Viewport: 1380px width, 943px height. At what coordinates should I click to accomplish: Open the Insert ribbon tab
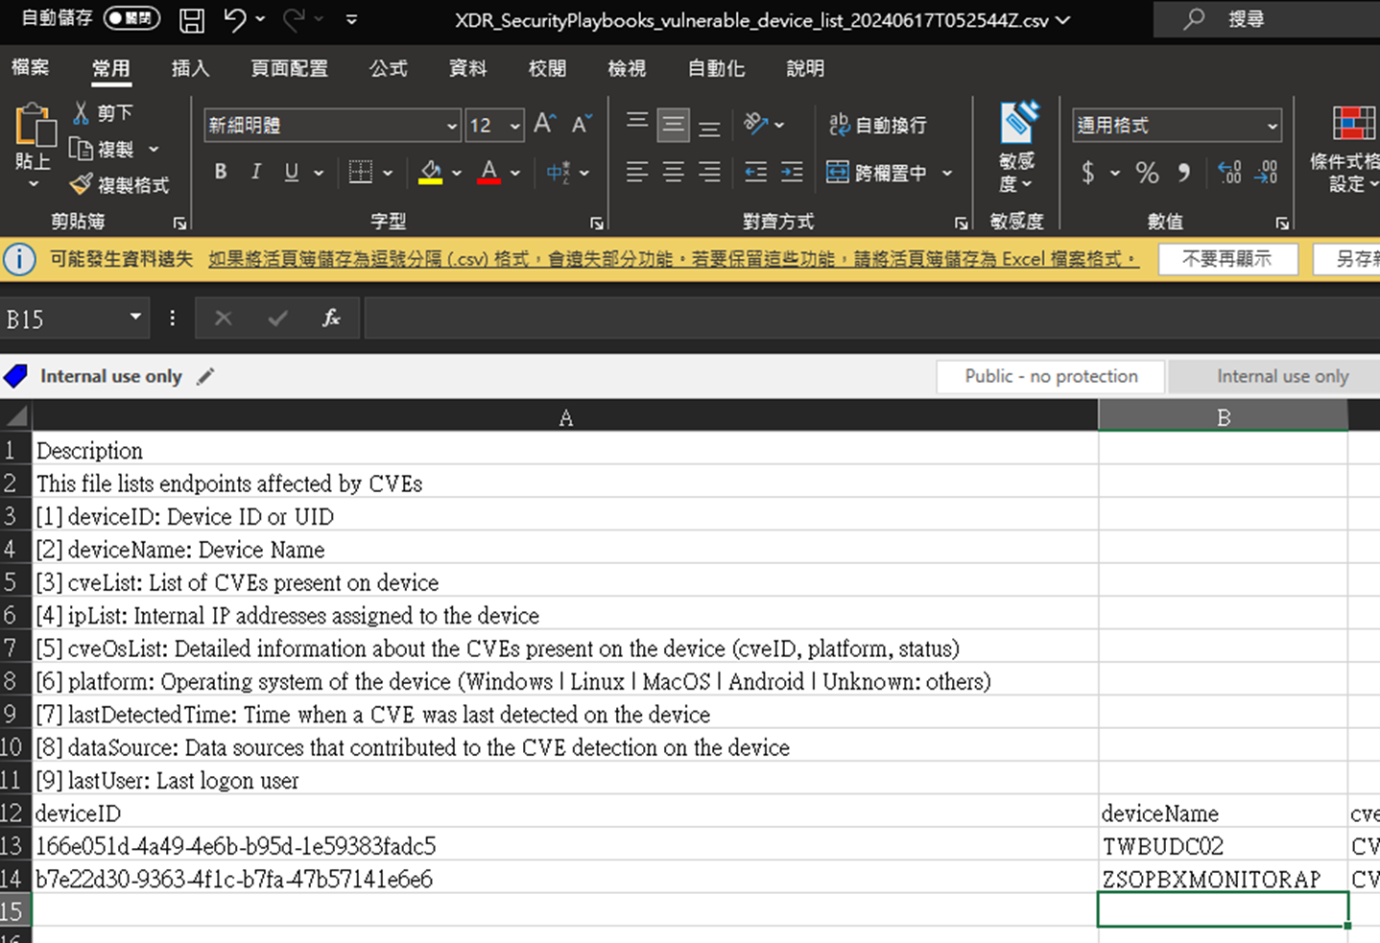(190, 68)
